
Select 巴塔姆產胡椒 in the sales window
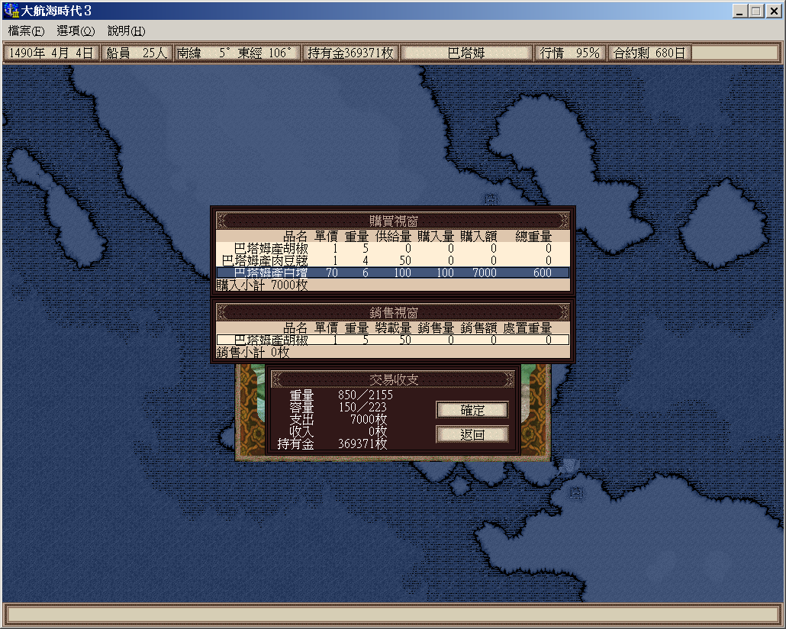(x=392, y=340)
